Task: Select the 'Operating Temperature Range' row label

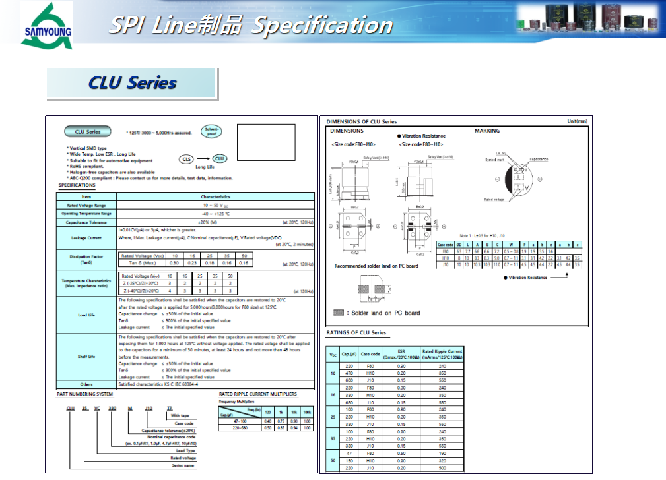Action: point(86,214)
